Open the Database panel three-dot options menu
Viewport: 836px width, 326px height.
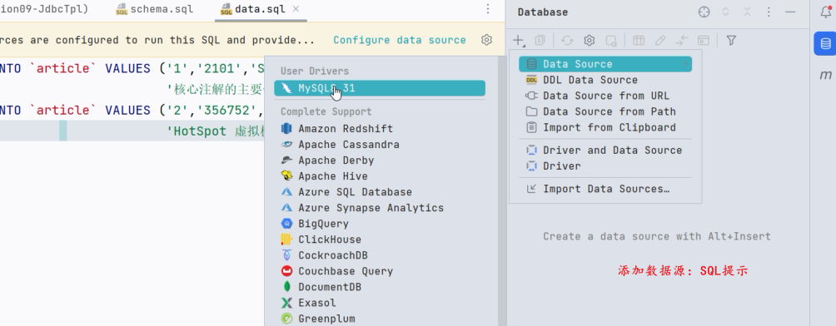[x=769, y=12]
